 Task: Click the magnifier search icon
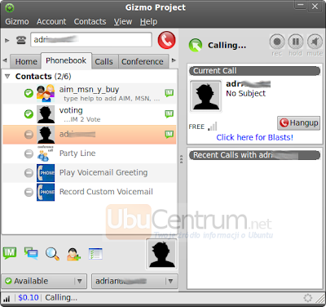click(x=52, y=254)
